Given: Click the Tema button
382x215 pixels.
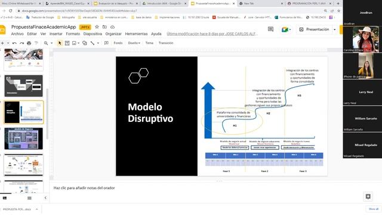Looking at the screenshot, I should pyautogui.click(x=149, y=43).
